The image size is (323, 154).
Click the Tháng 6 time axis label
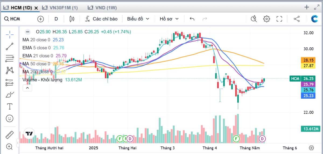tap(290, 148)
